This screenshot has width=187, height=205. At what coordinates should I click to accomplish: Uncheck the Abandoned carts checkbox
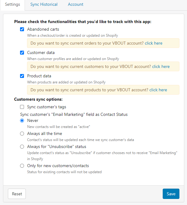tap(22, 29)
